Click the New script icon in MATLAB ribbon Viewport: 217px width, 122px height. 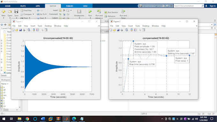point(4,11)
